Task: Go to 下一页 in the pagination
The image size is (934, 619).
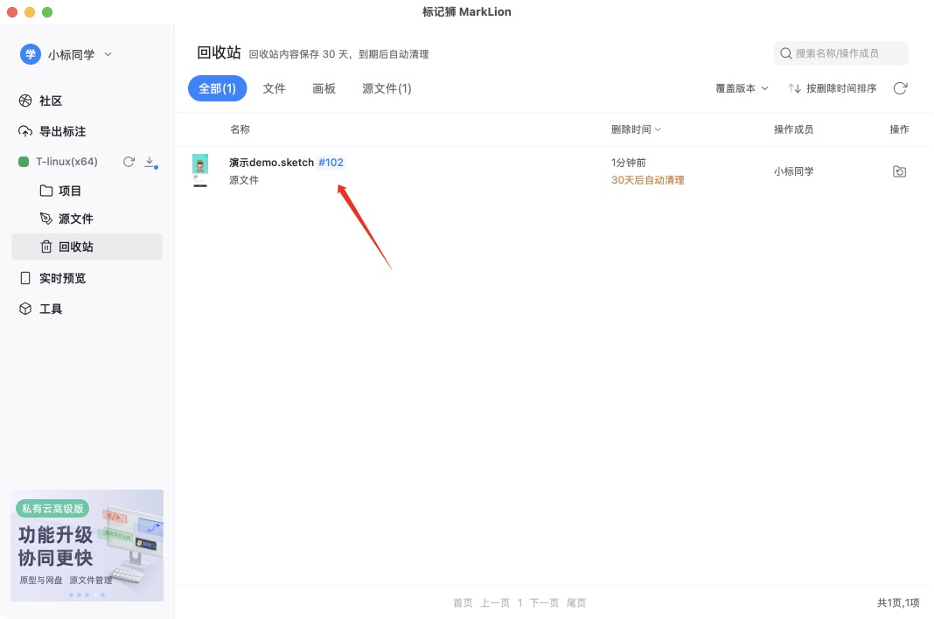Action: pyautogui.click(x=544, y=602)
